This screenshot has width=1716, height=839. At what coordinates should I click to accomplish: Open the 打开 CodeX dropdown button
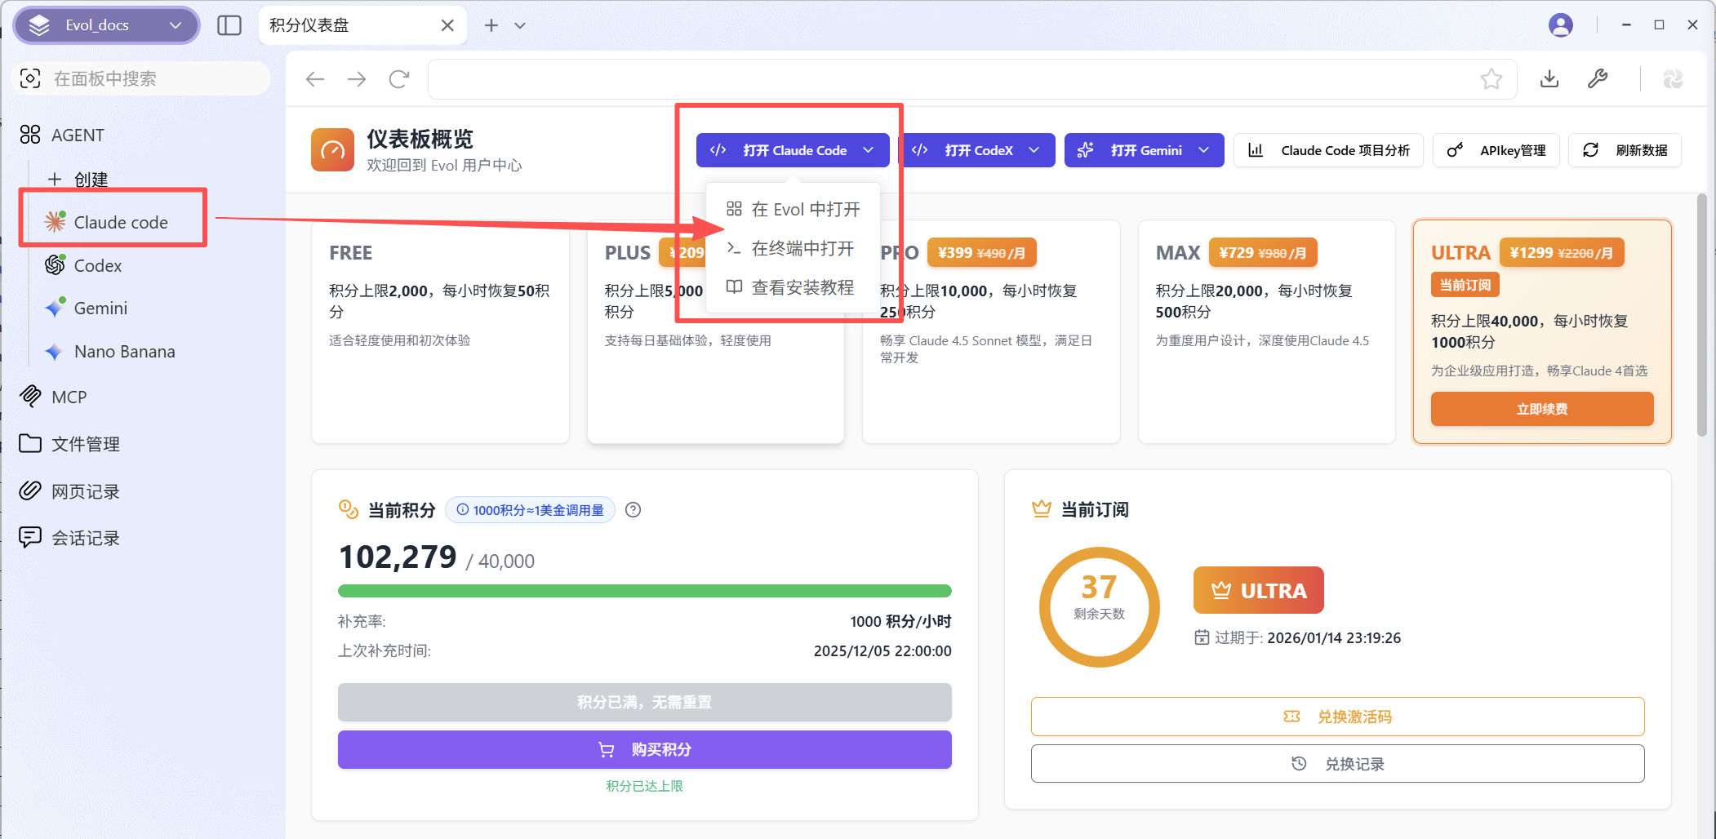[x=978, y=150]
